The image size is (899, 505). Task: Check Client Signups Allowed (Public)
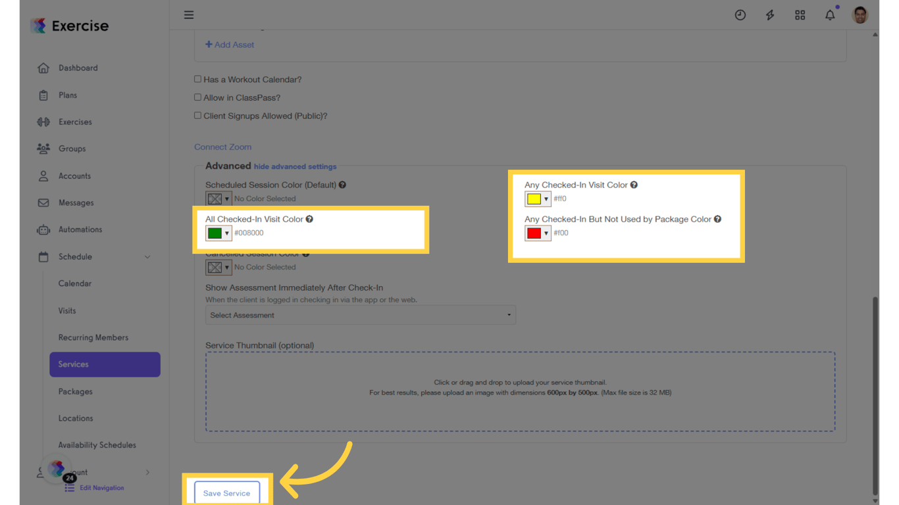197,116
